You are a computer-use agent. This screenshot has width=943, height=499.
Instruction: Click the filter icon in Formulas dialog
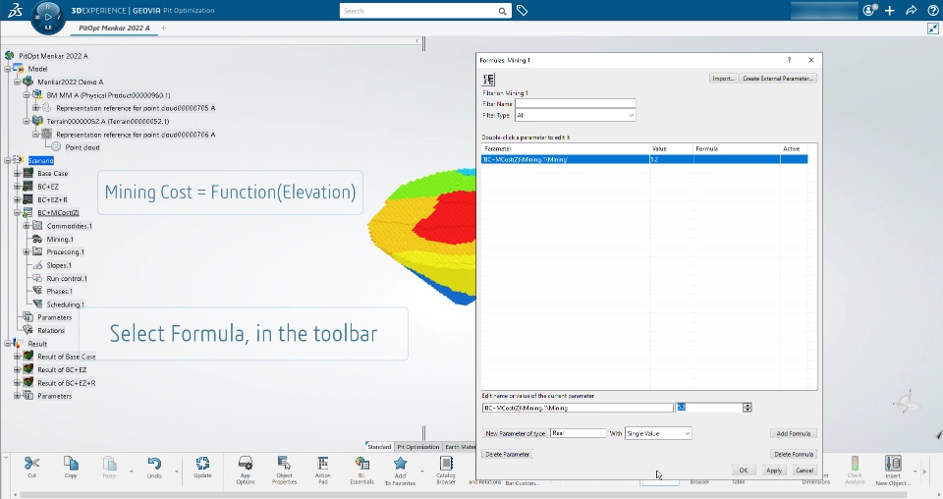point(488,79)
